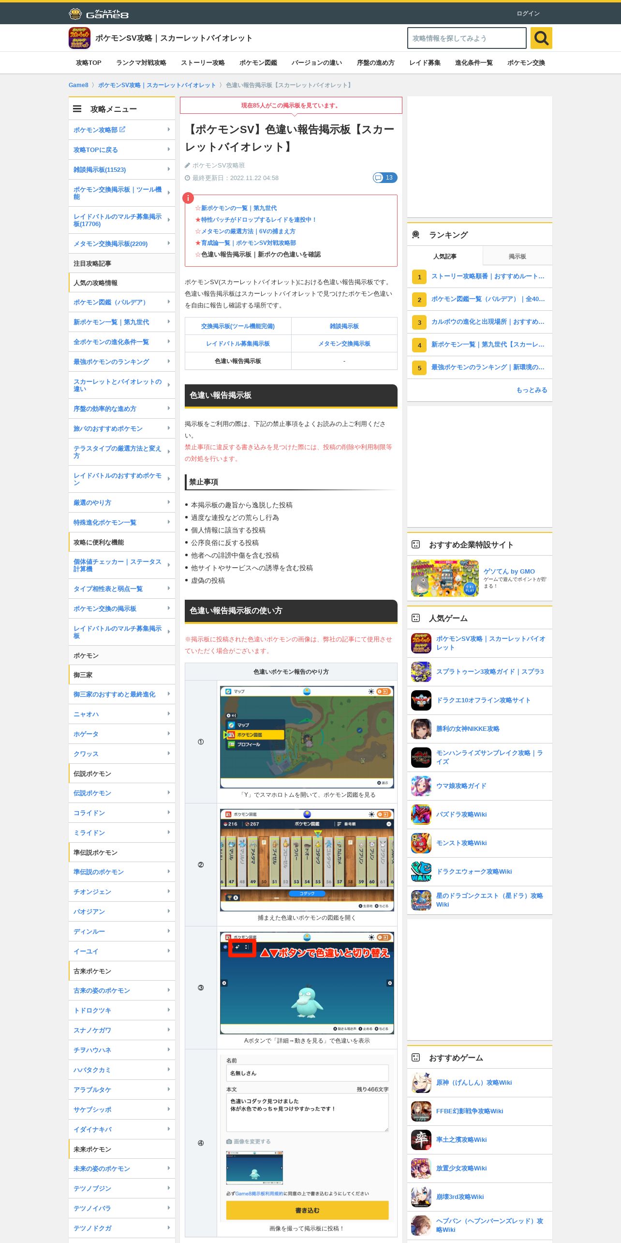
Task: Click the 本文 comment text area
Action: point(308,1113)
